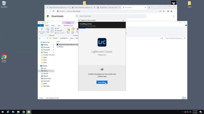Click Chrome reload button

tap(54, 11)
